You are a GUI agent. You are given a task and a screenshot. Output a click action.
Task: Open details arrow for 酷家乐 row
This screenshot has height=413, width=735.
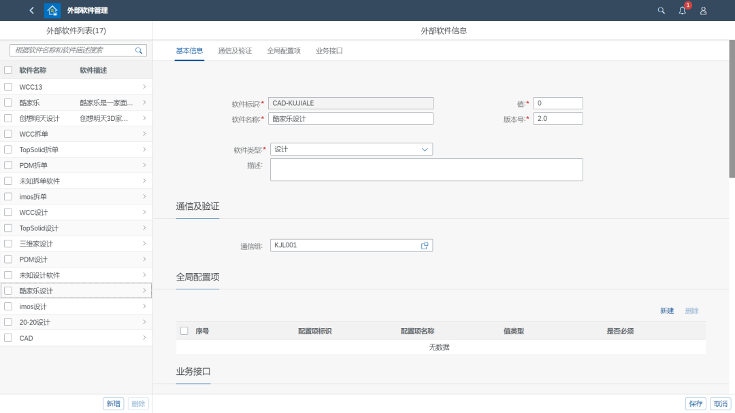[144, 103]
